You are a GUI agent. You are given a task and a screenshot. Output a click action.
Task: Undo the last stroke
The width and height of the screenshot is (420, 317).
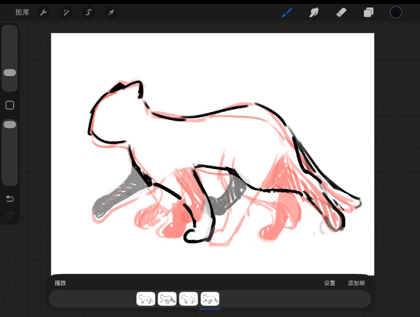(10, 198)
